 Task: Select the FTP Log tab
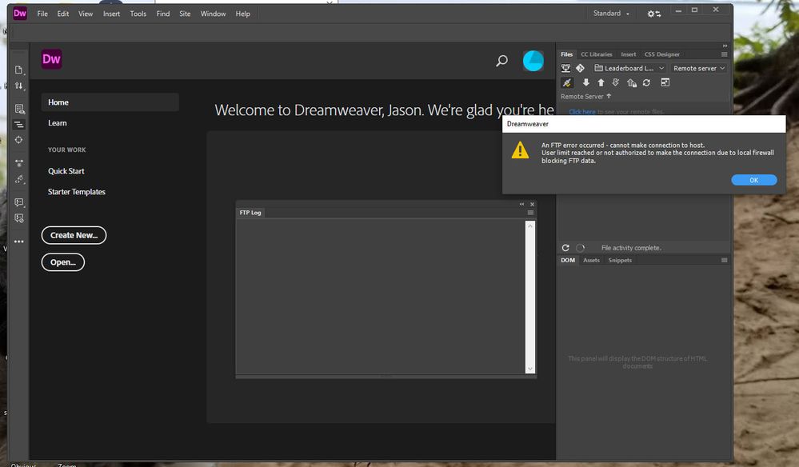click(x=250, y=213)
